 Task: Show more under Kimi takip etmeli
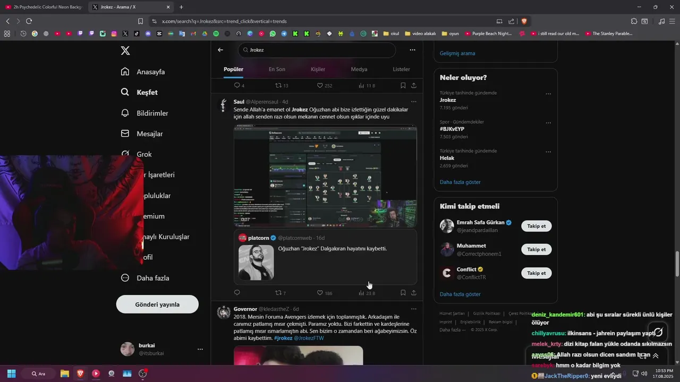(460, 294)
